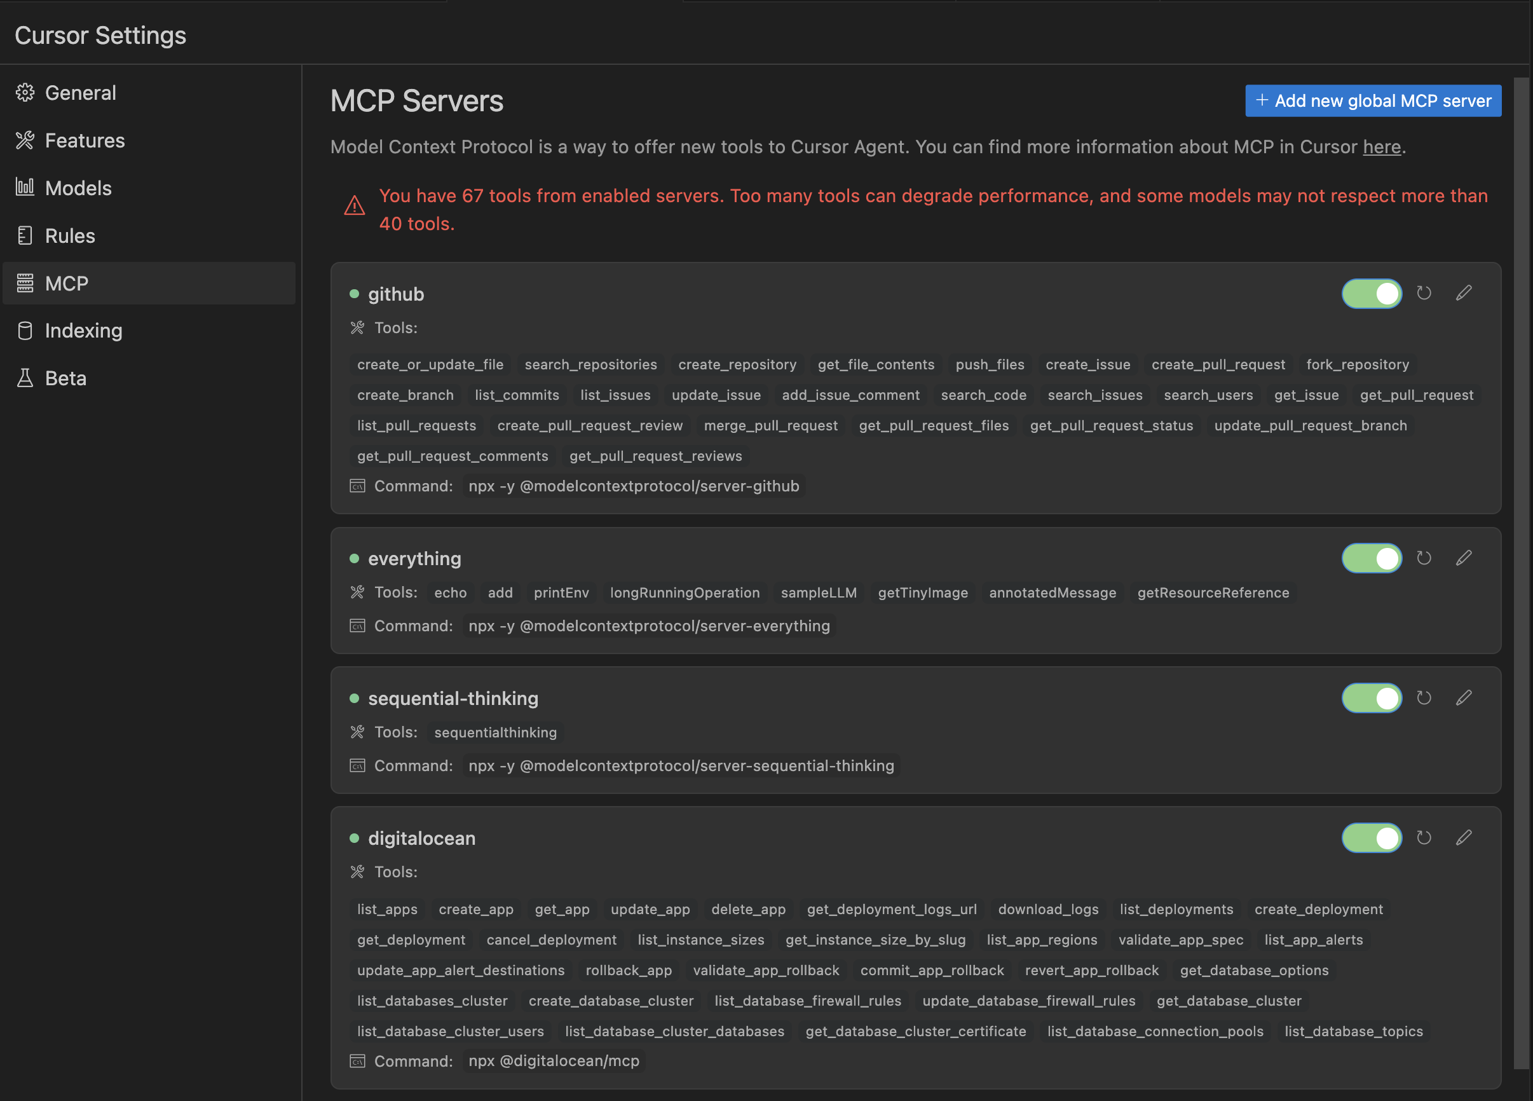Refresh the github MCP server
The width and height of the screenshot is (1533, 1101).
tap(1424, 292)
